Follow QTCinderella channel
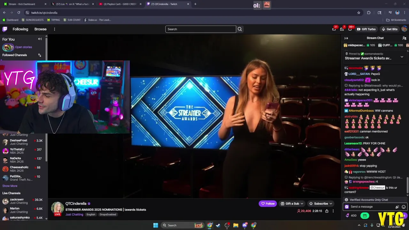The width and height of the screenshot is (409, 230). pyautogui.click(x=268, y=203)
